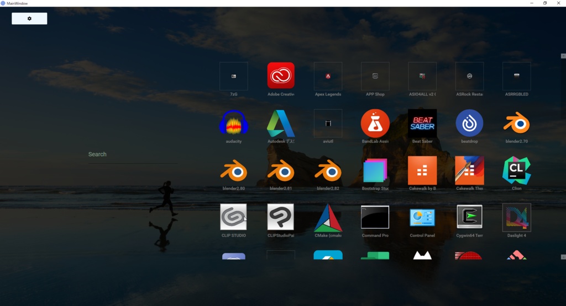Open Apex Legends icon
This screenshot has width=566, height=306.
[x=328, y=76]
